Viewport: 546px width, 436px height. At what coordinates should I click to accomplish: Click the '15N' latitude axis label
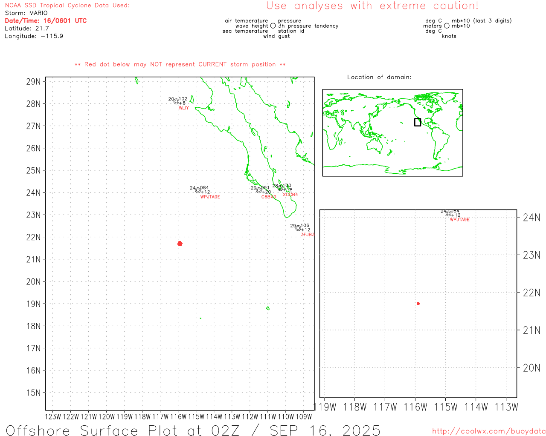coord(34,393)
